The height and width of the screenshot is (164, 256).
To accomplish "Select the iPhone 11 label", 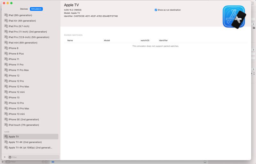I will (14, 59).
